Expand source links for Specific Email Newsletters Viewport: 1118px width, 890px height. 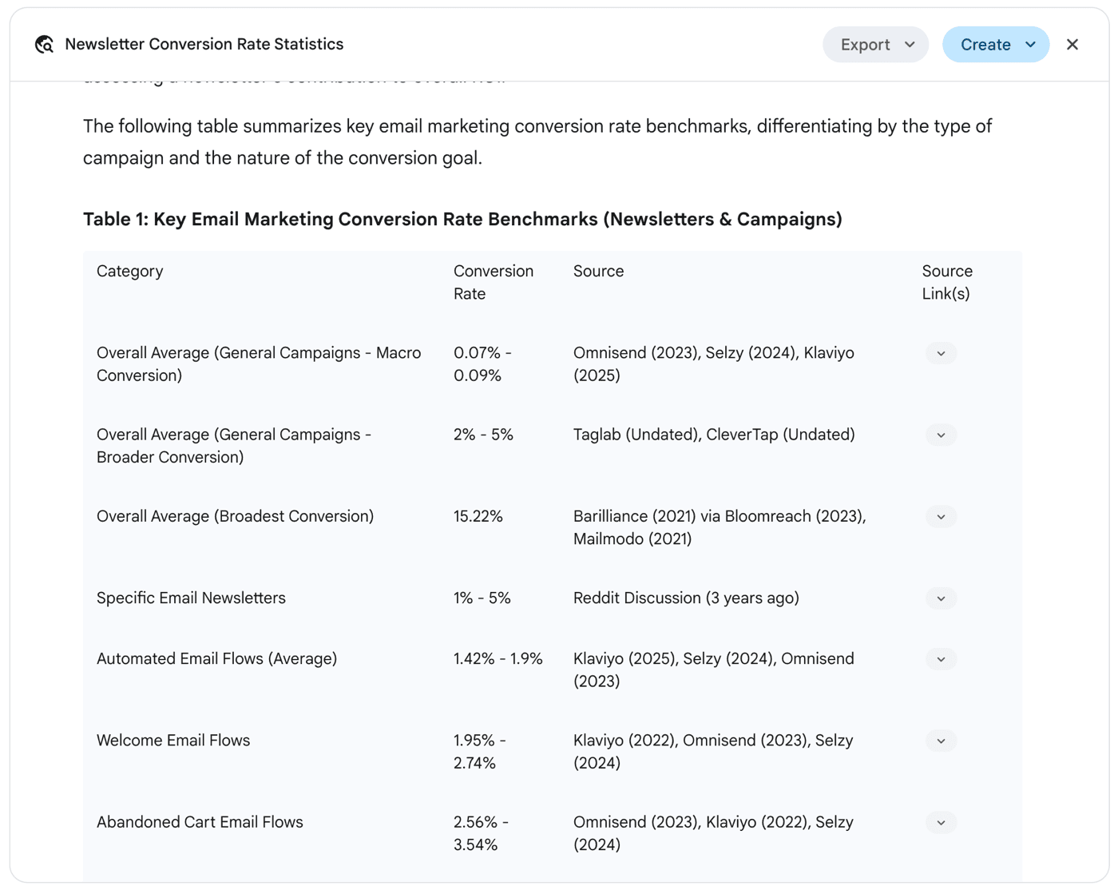coord(941,598)
